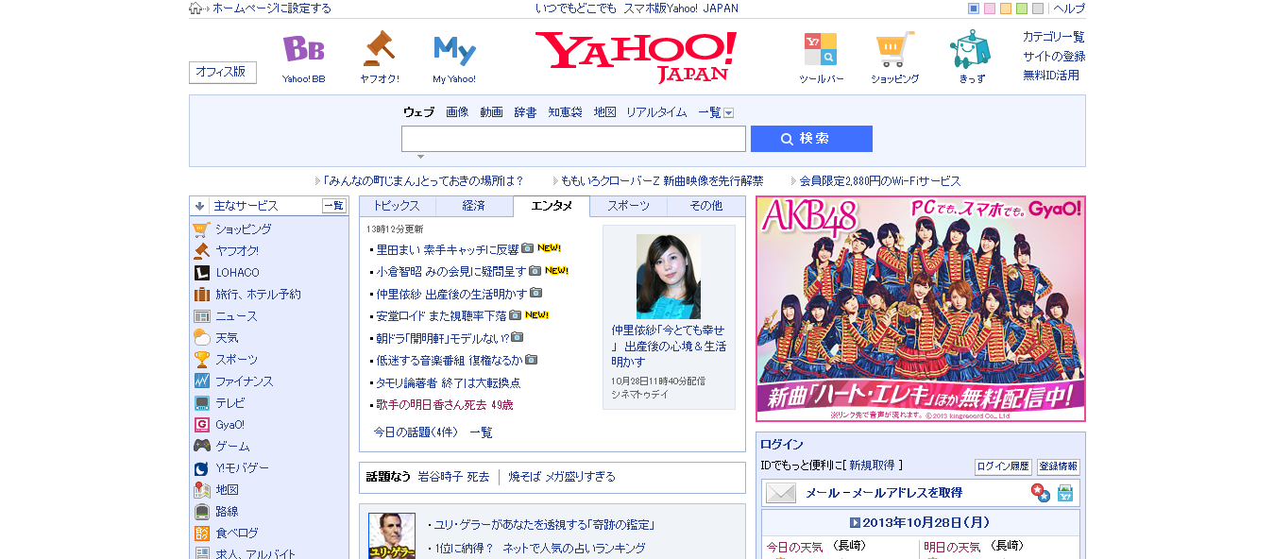The width and height of the screenshot is (1274, 559).
Task: Open trending topic 岩谷時子 死去
Action: [453, 477]
